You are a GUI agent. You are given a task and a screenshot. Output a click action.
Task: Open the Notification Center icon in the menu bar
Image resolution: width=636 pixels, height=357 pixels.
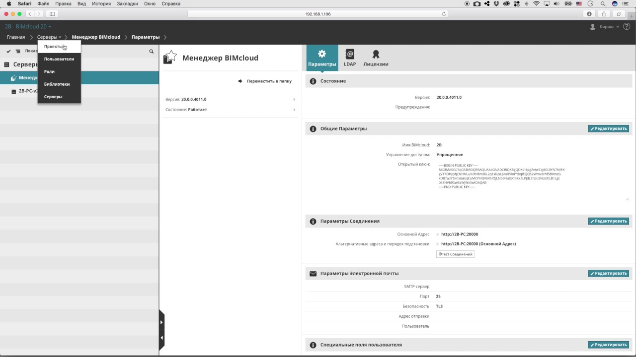[627, 3]
